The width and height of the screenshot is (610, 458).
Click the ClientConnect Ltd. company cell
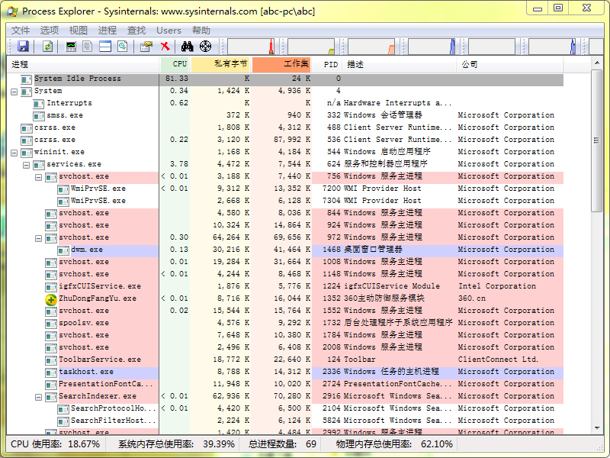click(x=499, y=360)
